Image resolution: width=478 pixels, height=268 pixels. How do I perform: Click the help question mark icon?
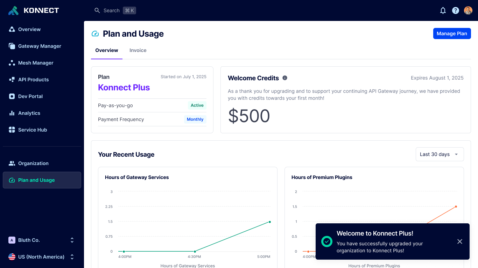tap(456, 10)
